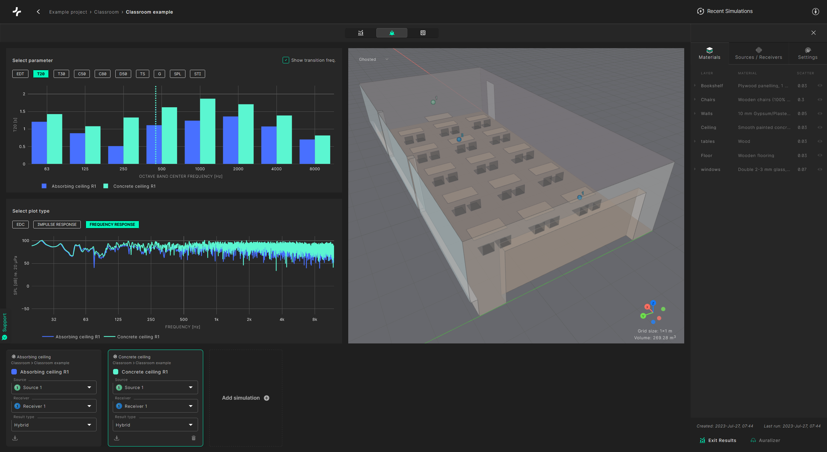This screenshot has width=827, height=452.
Task: Select FREQUENCY RESPONSE plot type
Action: (x=112, y=225)
